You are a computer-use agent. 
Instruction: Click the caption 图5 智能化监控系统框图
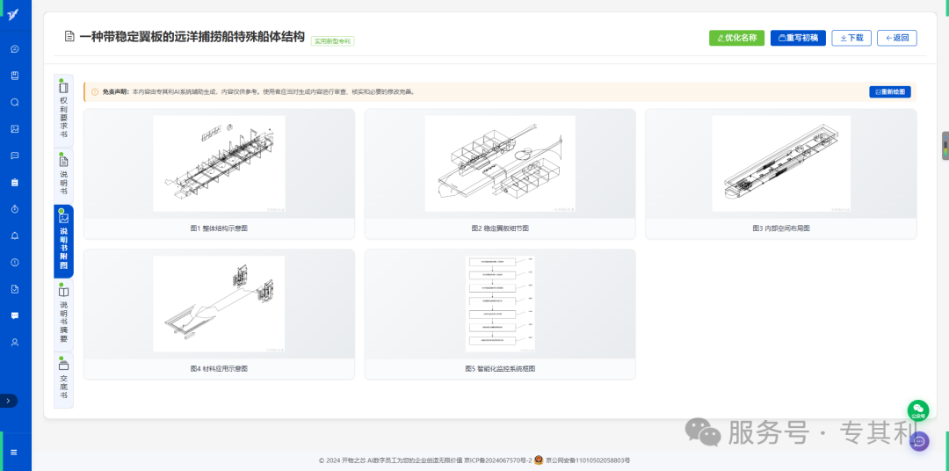[500, 368]
